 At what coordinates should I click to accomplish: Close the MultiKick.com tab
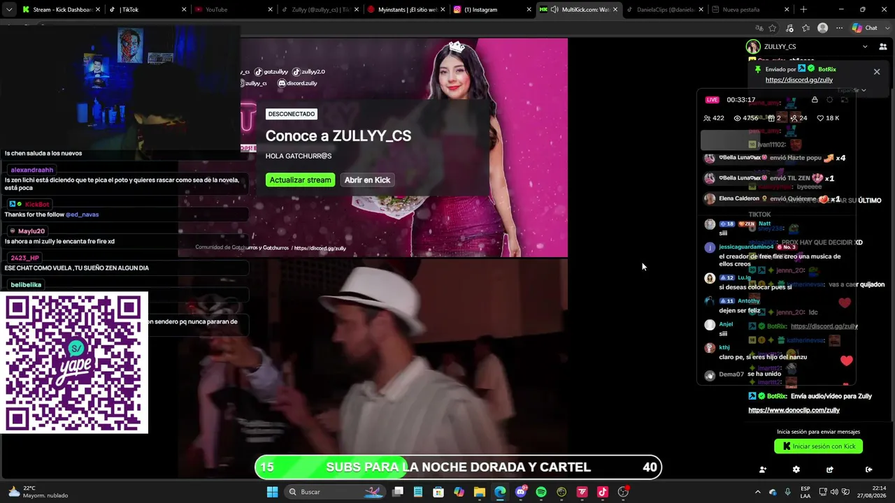coord(615,10)
